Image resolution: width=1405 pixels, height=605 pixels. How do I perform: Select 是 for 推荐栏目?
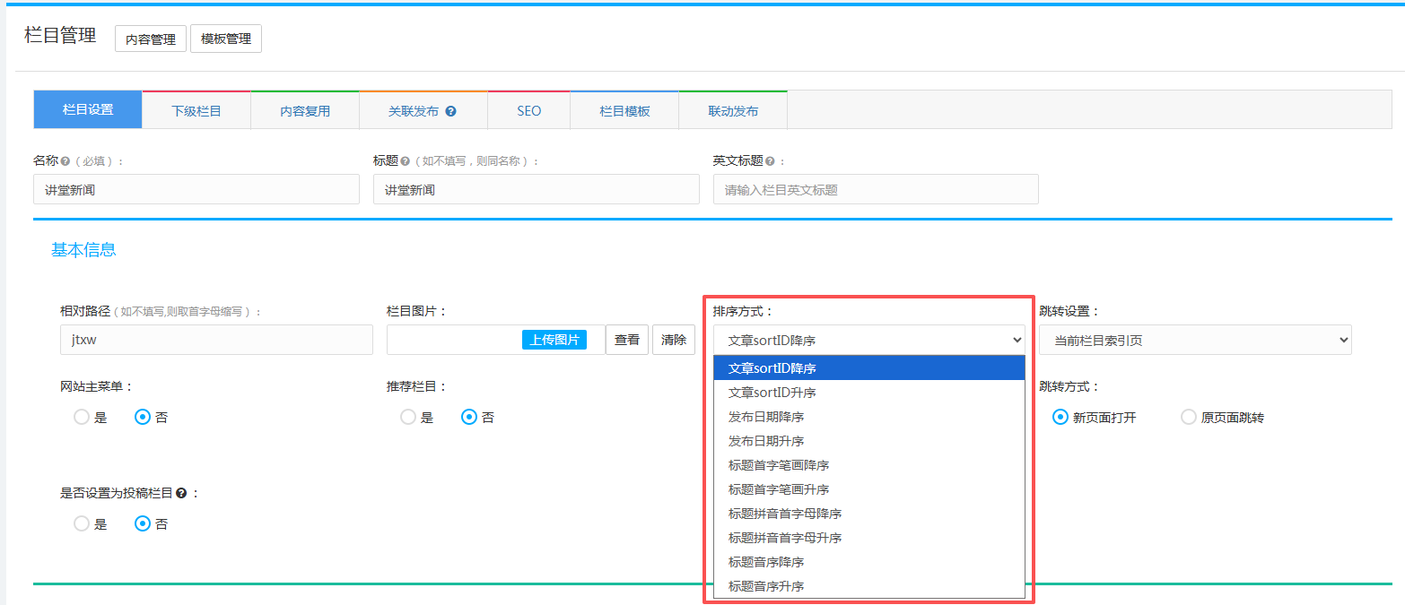[408, 417]
